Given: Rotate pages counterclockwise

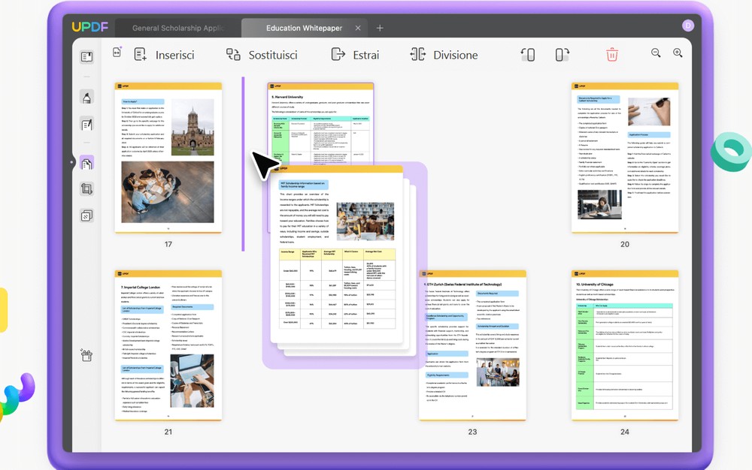Looking at the screenshot, I should click(x=528, y=55).
